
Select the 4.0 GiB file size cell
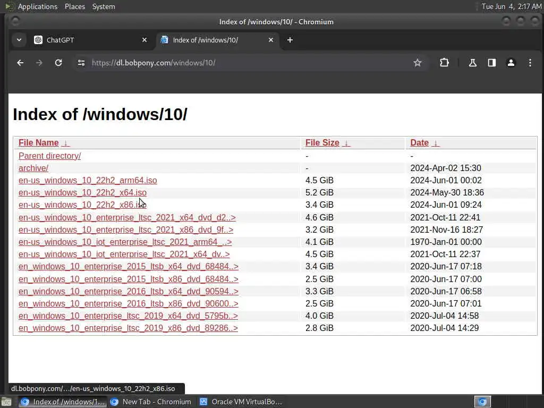point(319,316)
